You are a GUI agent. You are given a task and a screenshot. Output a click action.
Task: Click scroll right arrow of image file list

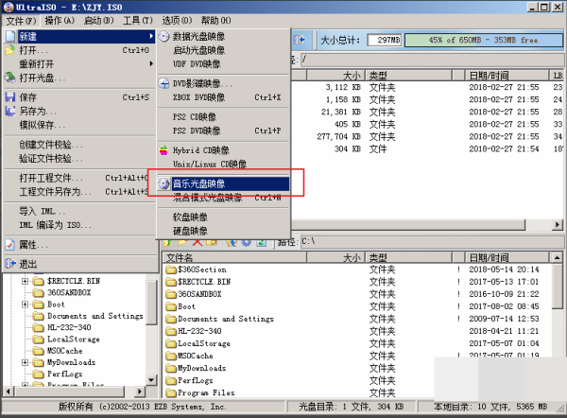click(x=558, y=225)
